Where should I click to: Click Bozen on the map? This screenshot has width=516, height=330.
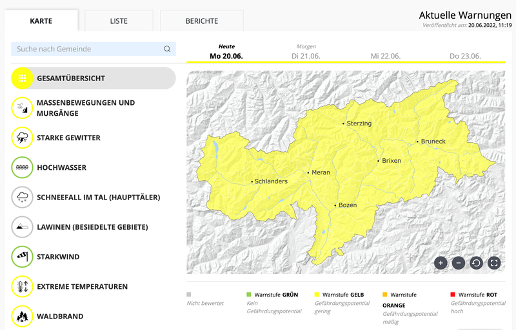(x=347, y=205)
